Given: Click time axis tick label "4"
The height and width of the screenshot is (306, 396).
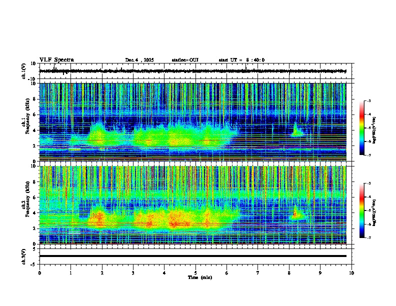Looking at the screenshot, I should pyautogui.click(x=164, y=273).
